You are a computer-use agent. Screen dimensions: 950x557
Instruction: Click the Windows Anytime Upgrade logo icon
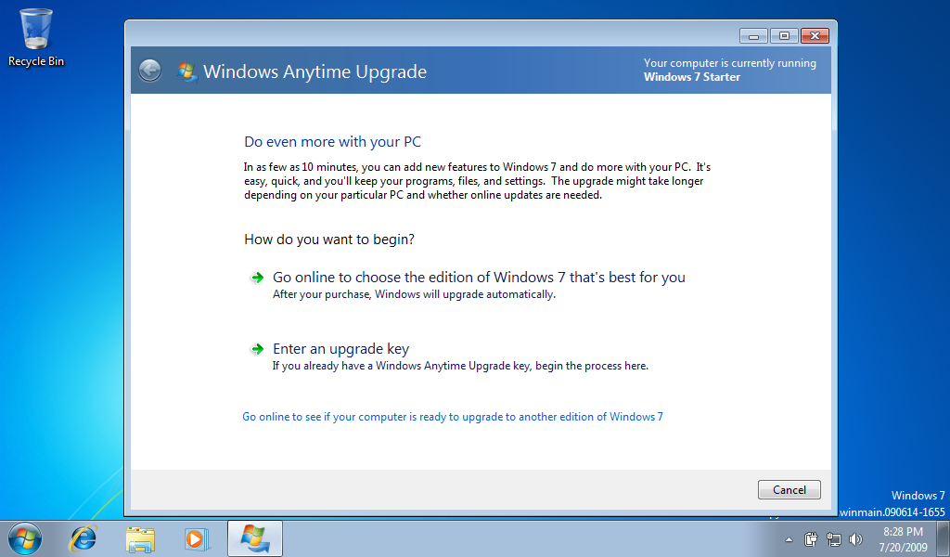pos(187,71)
